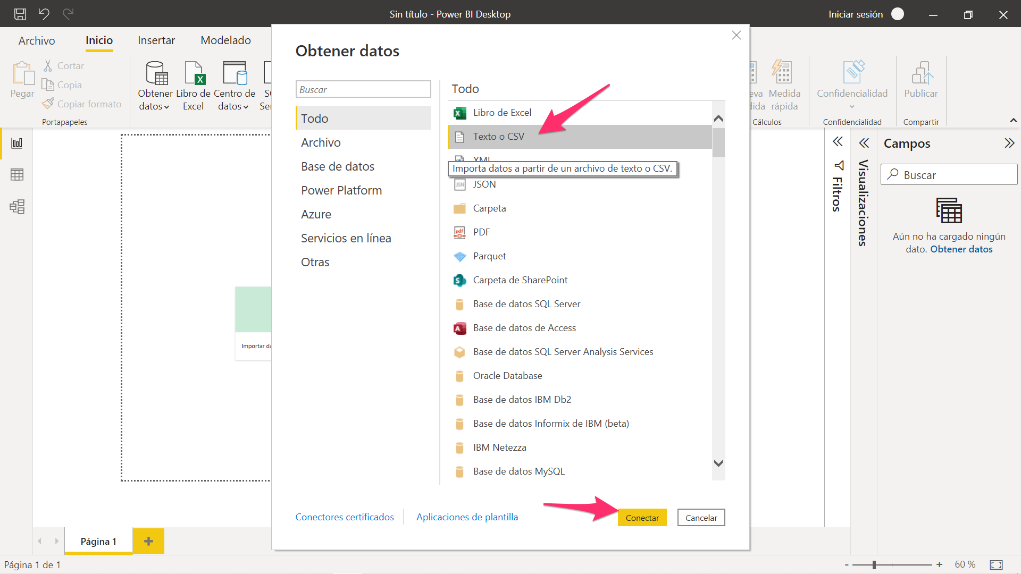Click the Base de datos de Access icon

pyautogui.click(x=458, y=327)
